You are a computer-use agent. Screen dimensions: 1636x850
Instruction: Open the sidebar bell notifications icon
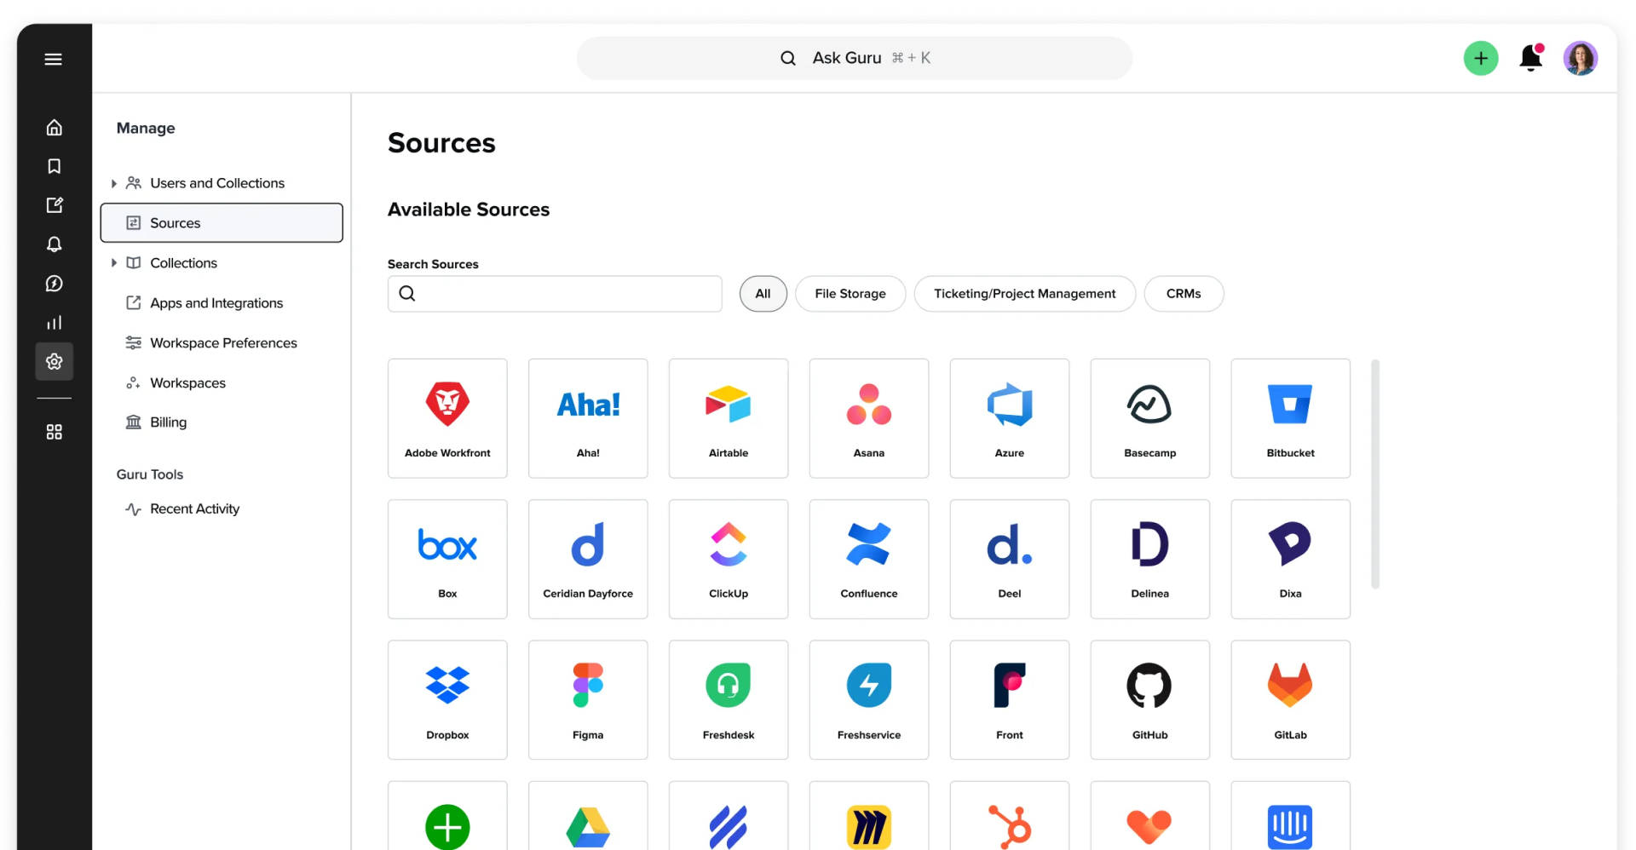click(x=54, y=244)
